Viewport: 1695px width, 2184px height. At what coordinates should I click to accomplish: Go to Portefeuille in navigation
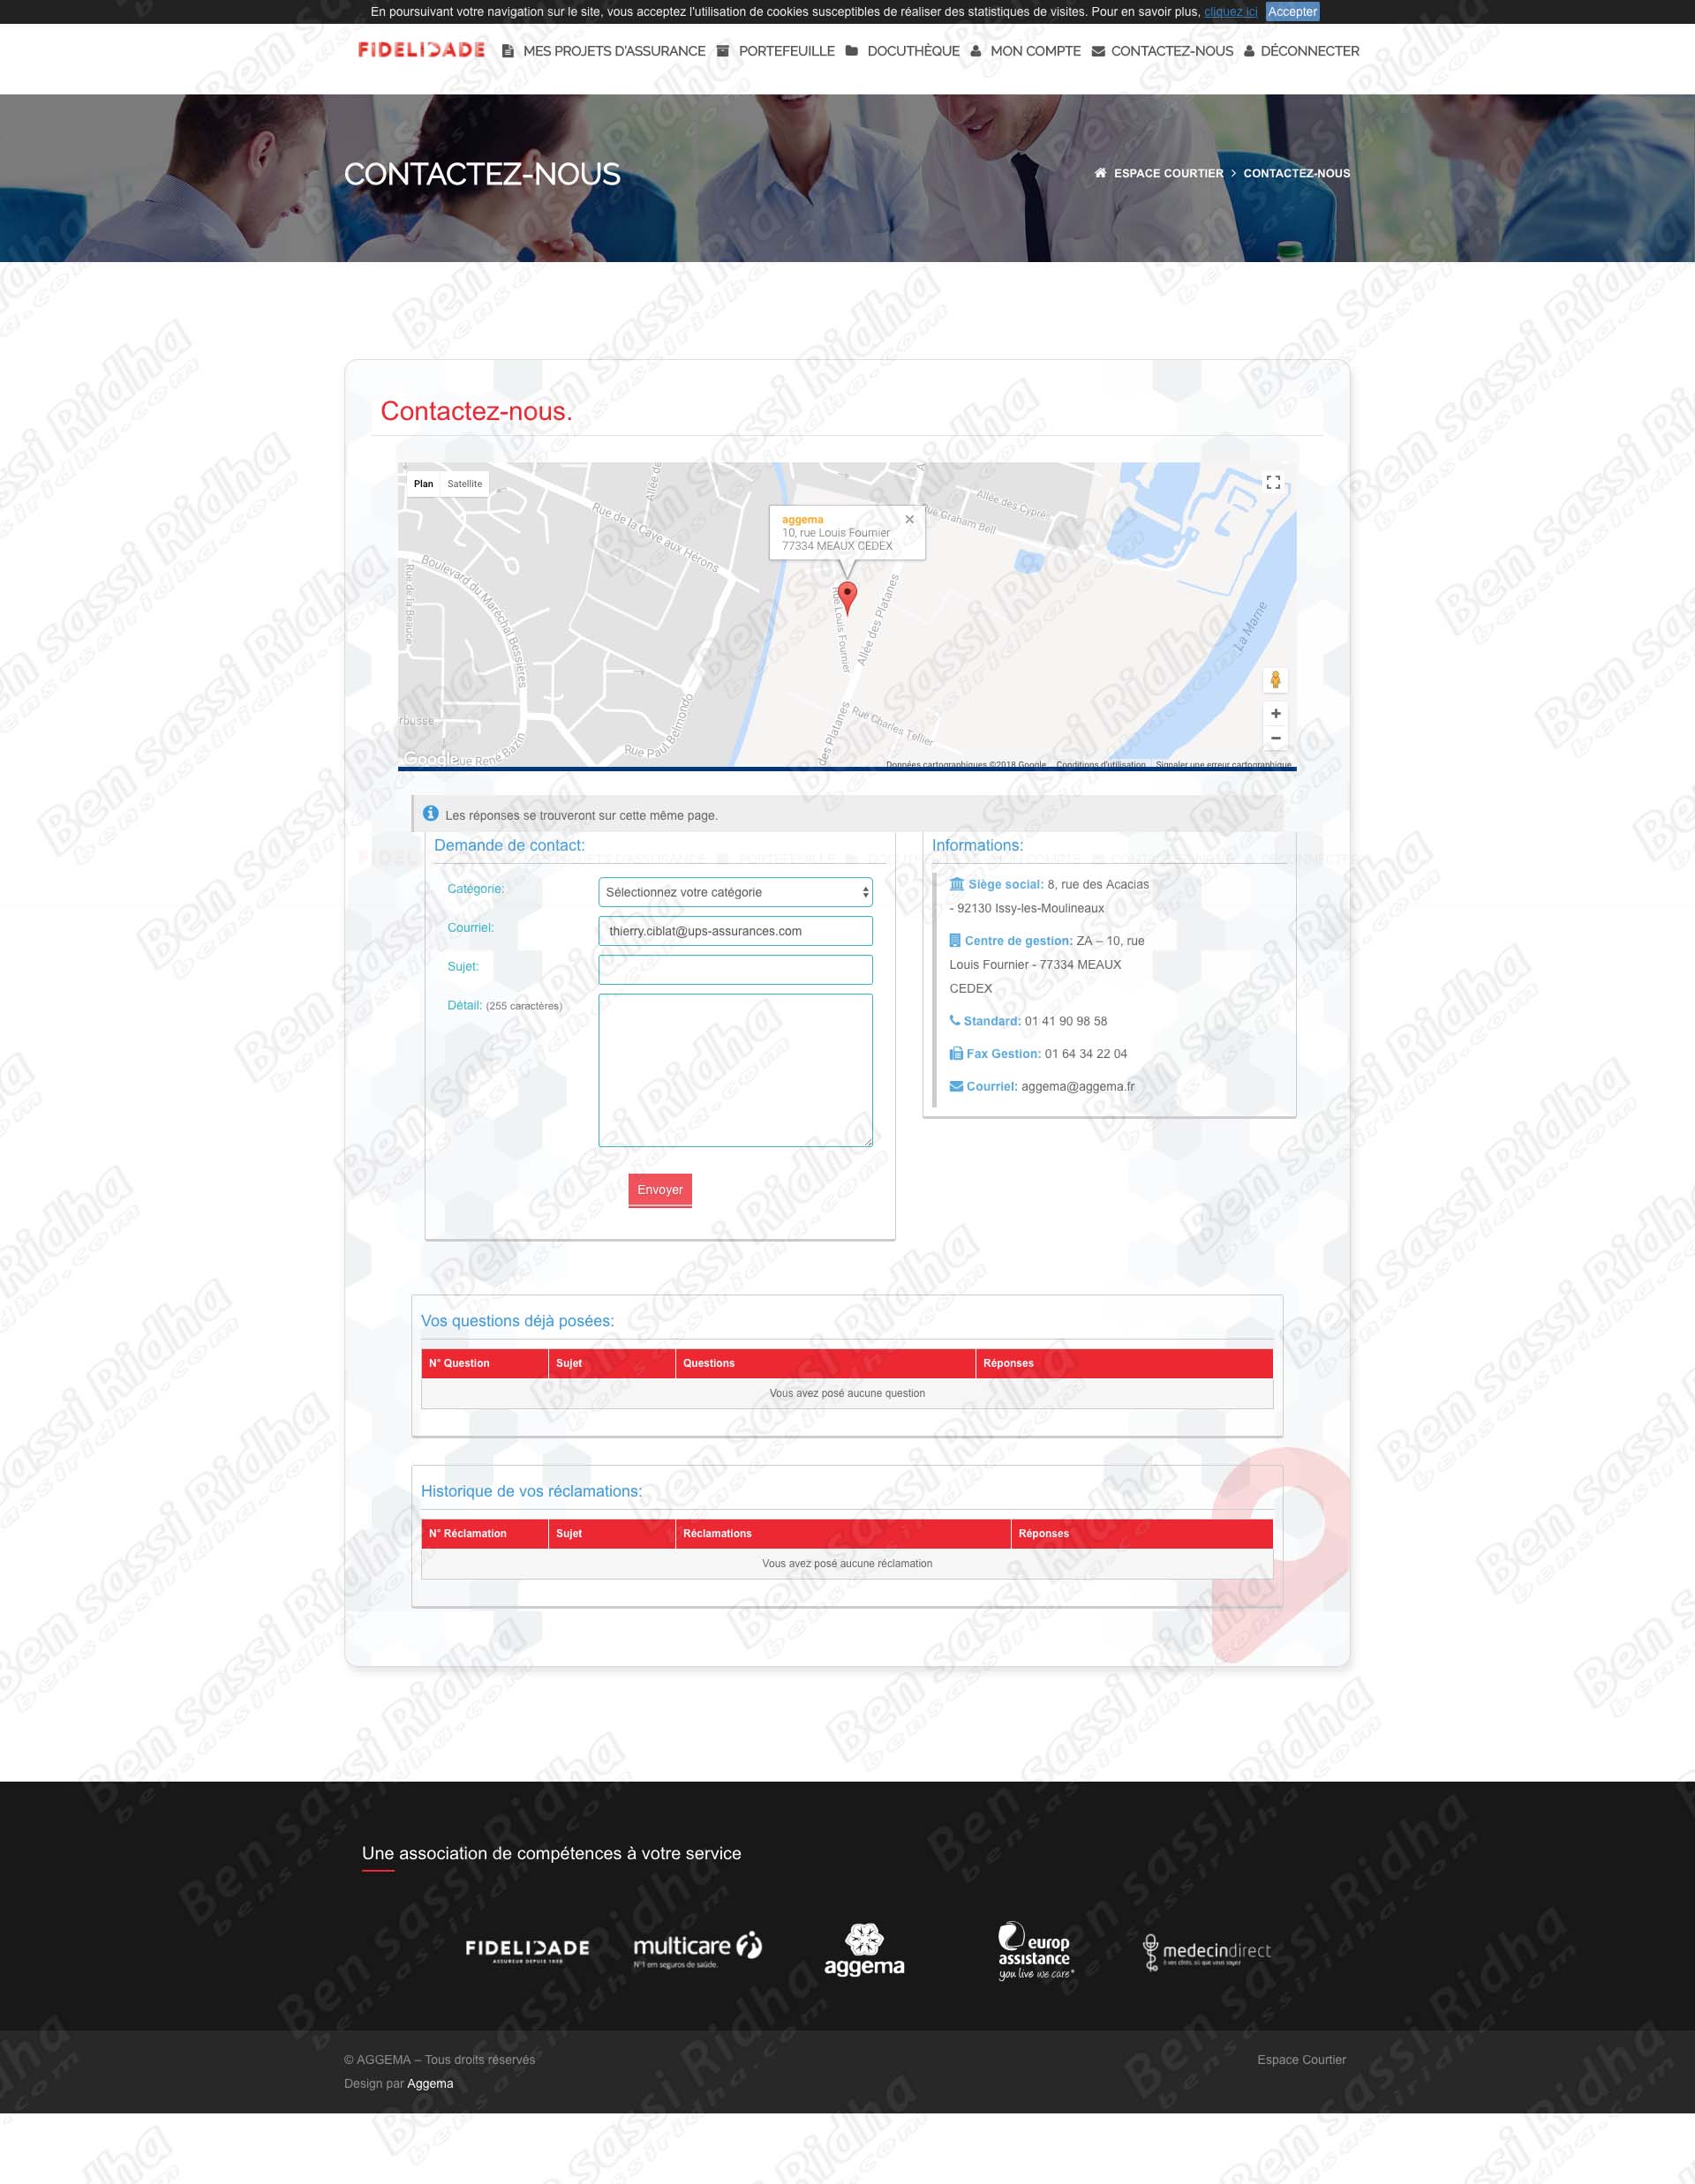click(786, 51)
